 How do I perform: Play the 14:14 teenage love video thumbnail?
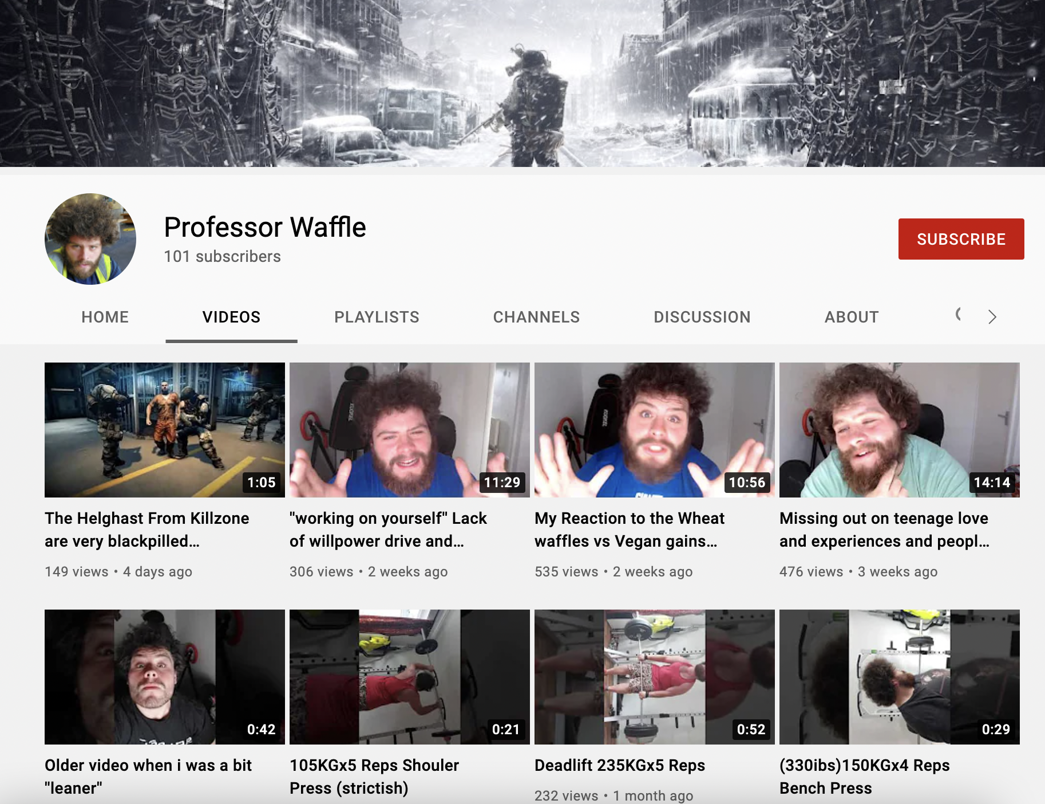900,430
